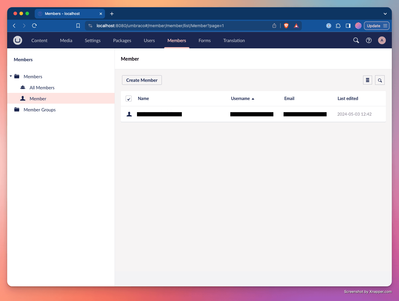Switch to the Members section tab
Image resolution: width=399 pixels, height=301 pixels.
(x=176, y=40)
